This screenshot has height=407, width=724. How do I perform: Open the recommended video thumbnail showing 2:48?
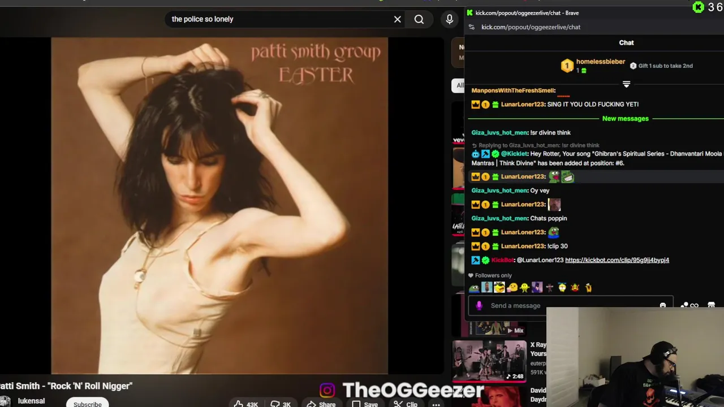pyautogui.click(x=489, y=361)
